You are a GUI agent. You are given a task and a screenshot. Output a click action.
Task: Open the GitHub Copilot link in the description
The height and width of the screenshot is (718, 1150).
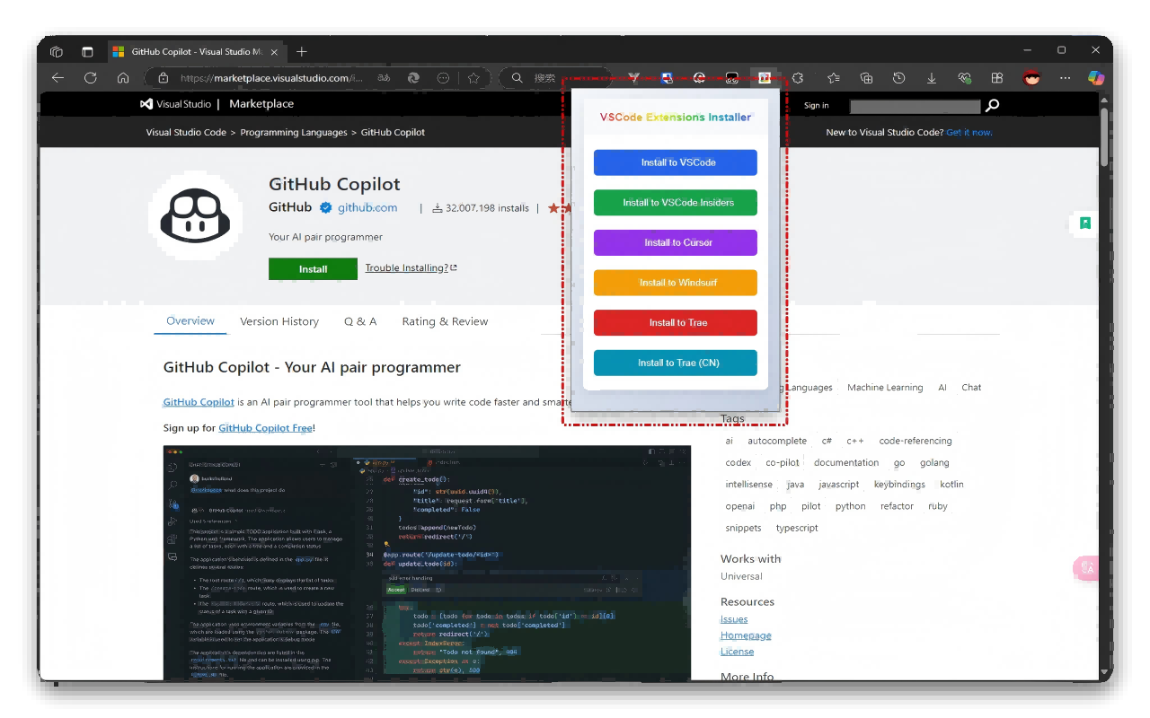point(199,402)
